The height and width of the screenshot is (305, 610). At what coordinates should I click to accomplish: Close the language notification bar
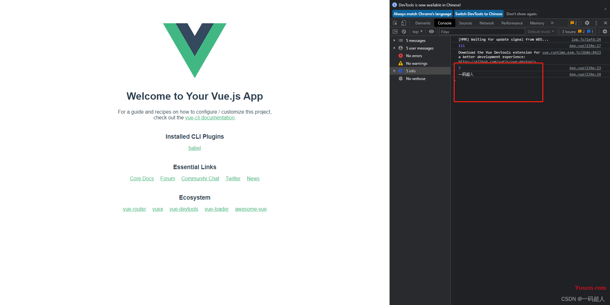point(605,9)
